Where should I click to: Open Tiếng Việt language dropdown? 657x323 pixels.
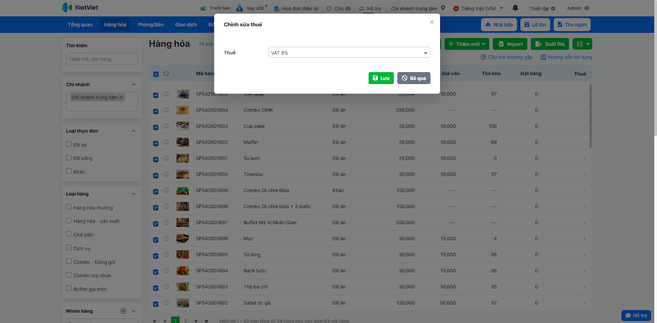(478, 8)
